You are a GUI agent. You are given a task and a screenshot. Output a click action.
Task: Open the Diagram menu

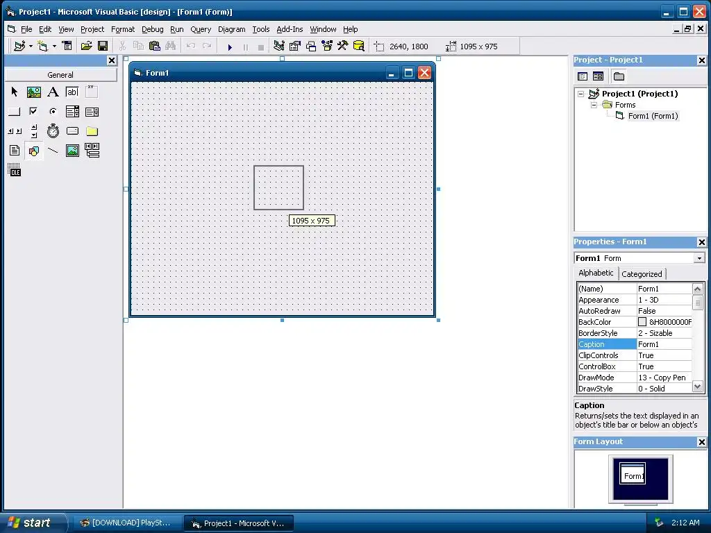tap(232, 29)
